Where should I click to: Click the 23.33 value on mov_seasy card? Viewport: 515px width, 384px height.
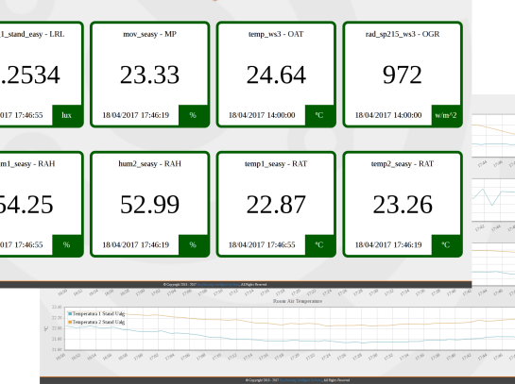[x=149, y=75]
